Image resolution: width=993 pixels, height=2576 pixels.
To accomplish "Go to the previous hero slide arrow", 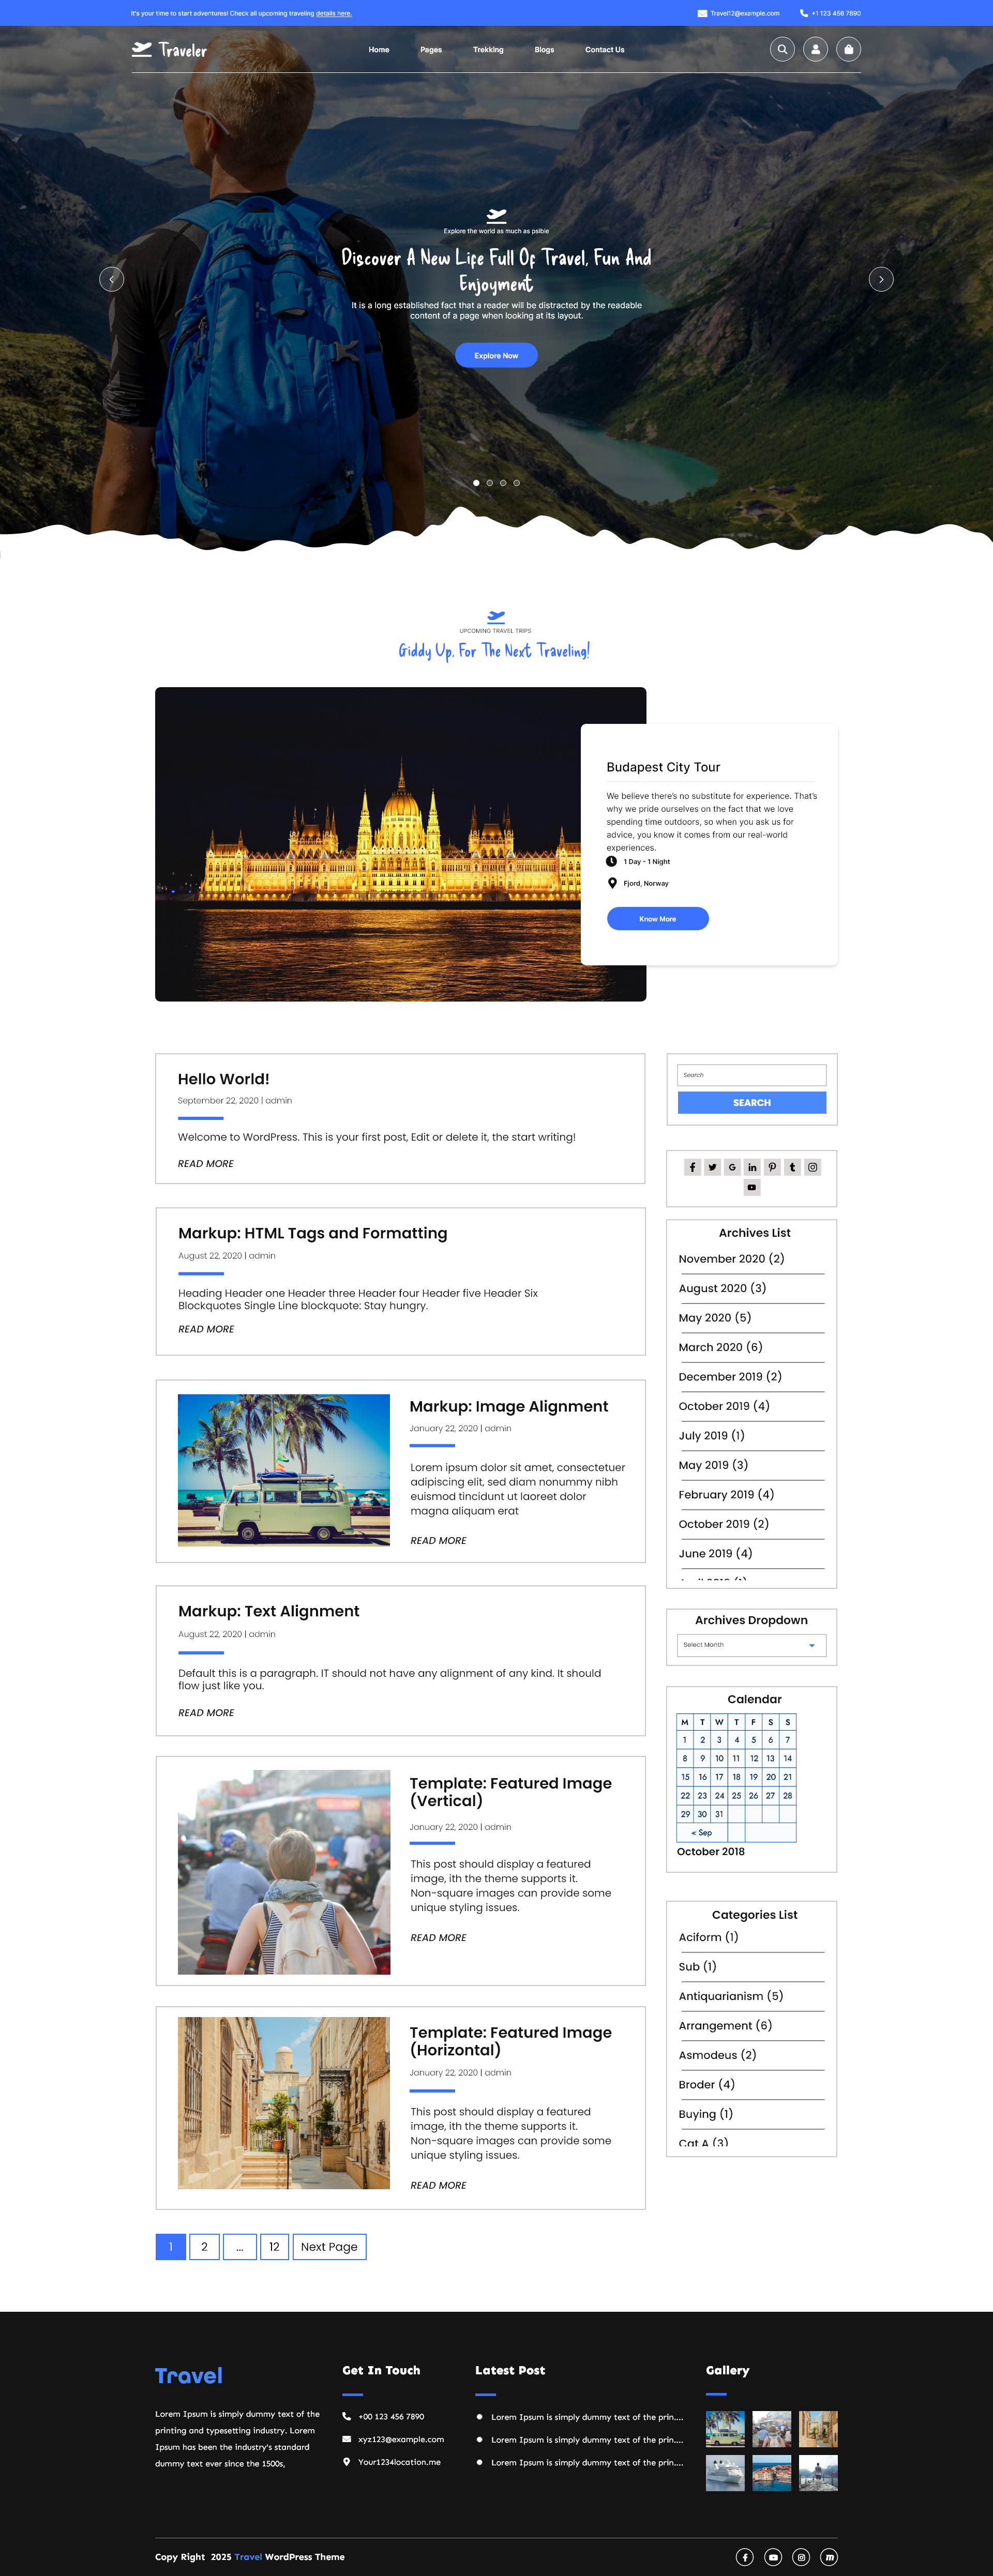I will coord(111,279).
